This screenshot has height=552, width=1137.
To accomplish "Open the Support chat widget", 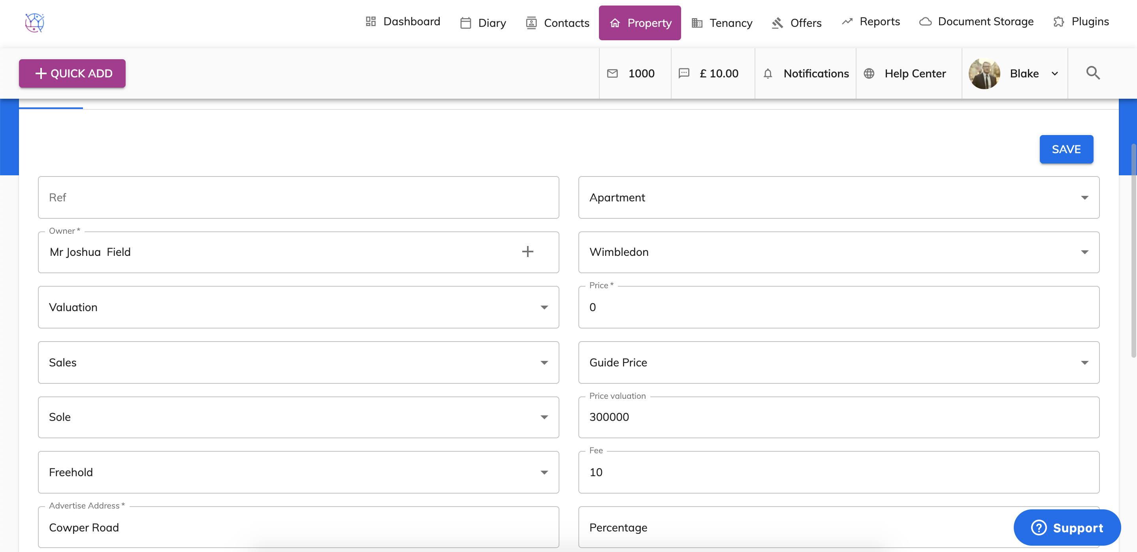I will click(1066, 527).
